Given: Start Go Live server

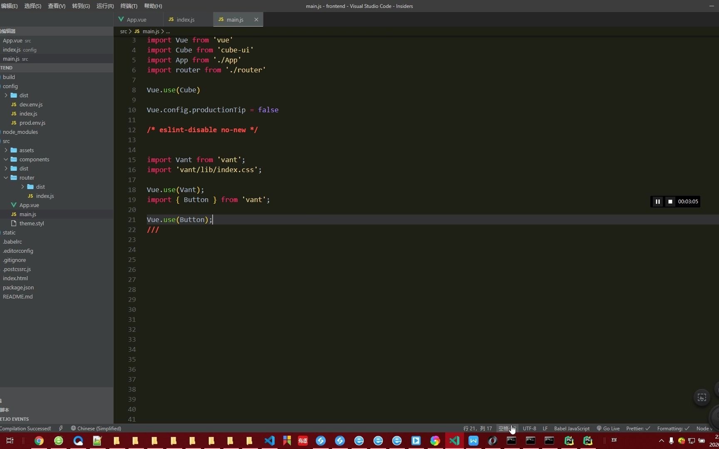Looking at the screenshot, I should (608, 428).
